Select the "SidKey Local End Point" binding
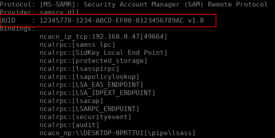The height and width of the screenshot is (138, 275). (103, 53)
